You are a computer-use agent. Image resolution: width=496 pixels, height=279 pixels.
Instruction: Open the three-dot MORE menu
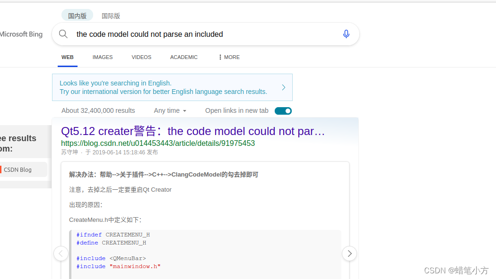coord(229,57)
